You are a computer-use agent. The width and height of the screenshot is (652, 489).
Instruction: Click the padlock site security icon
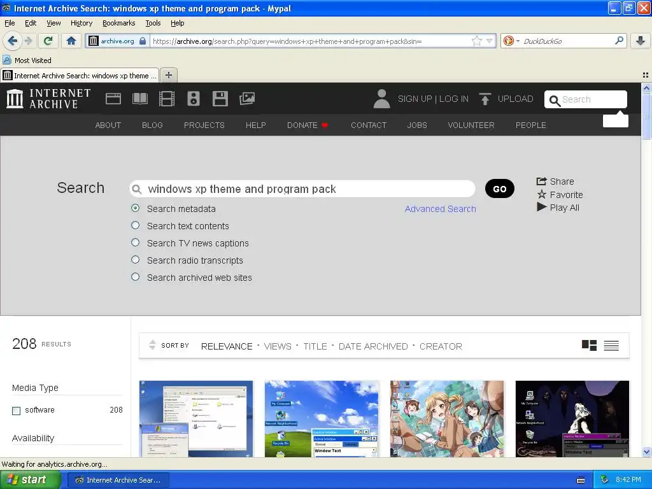(143, 41)
